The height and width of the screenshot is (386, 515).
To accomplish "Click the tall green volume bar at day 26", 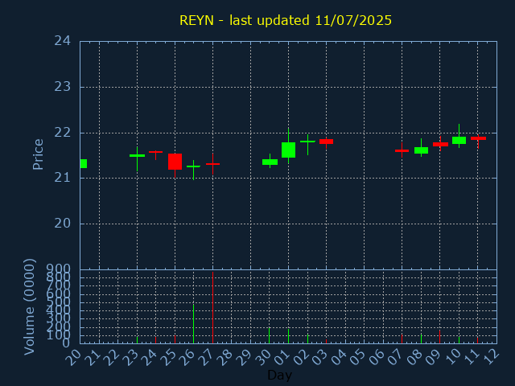I will point(193,323).
